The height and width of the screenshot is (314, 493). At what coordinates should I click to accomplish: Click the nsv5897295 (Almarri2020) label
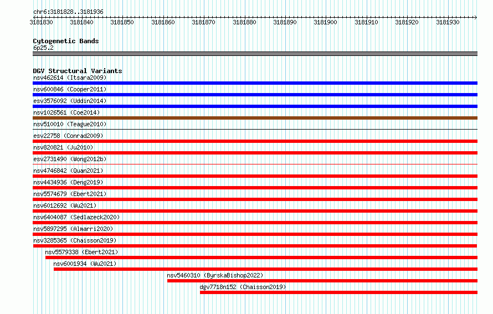(x=73, y=229)
